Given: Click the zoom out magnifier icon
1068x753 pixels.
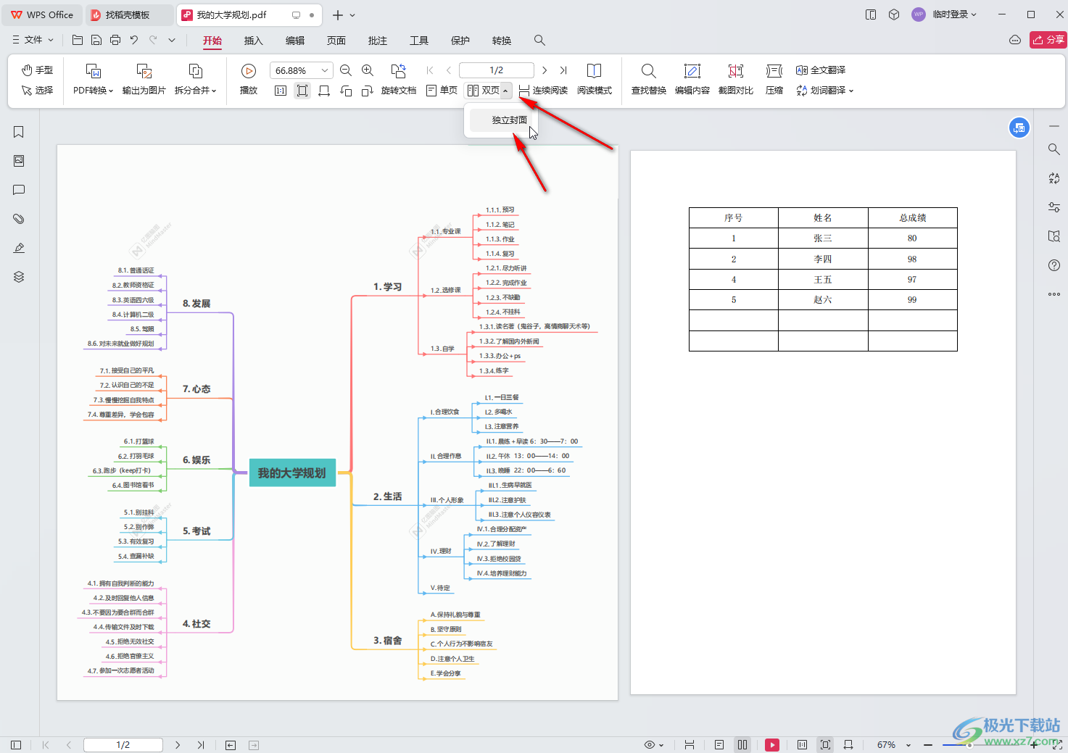Looking at the screenshot, I should pos(346,70).
